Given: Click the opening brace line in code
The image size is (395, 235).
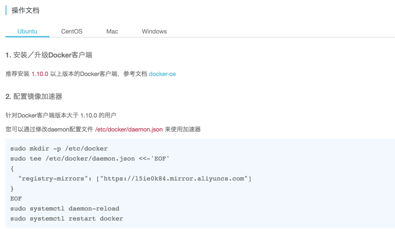Looking at the screenshot, I should pyautogui.click(x=12, y=169).
